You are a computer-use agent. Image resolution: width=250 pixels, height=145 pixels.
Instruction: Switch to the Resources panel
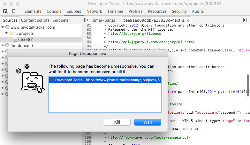[157, 11]
